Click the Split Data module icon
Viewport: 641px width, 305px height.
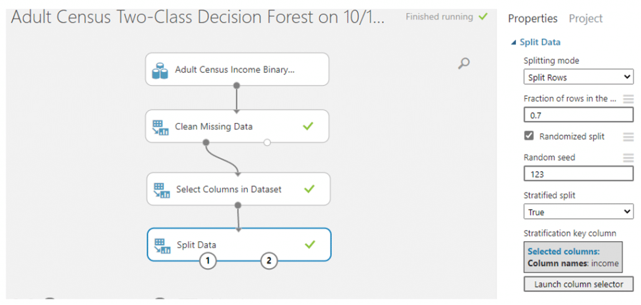[162, 246]
